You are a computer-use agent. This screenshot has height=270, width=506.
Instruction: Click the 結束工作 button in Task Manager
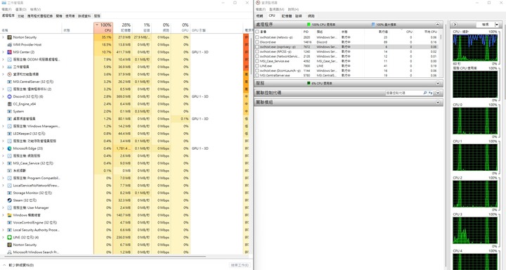(240, 265)
